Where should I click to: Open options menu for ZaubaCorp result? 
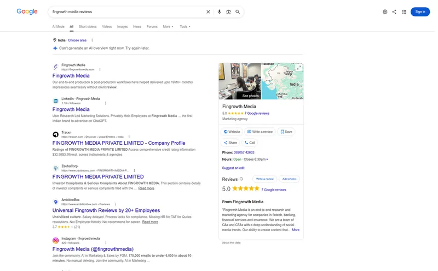click(134, 170)
